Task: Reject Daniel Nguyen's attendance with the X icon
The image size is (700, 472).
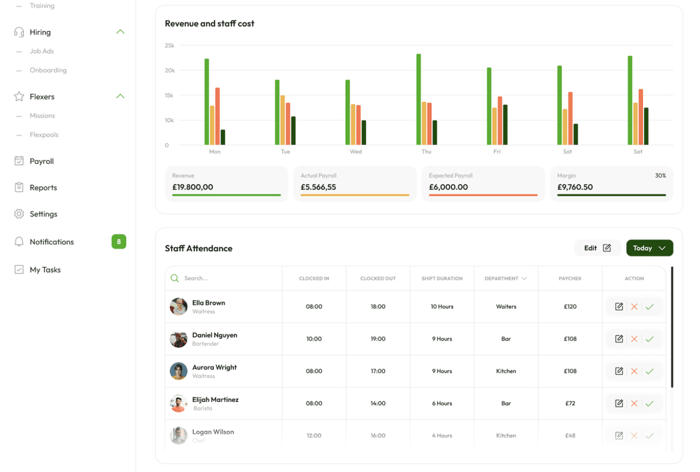Action: tap(635, 339)
